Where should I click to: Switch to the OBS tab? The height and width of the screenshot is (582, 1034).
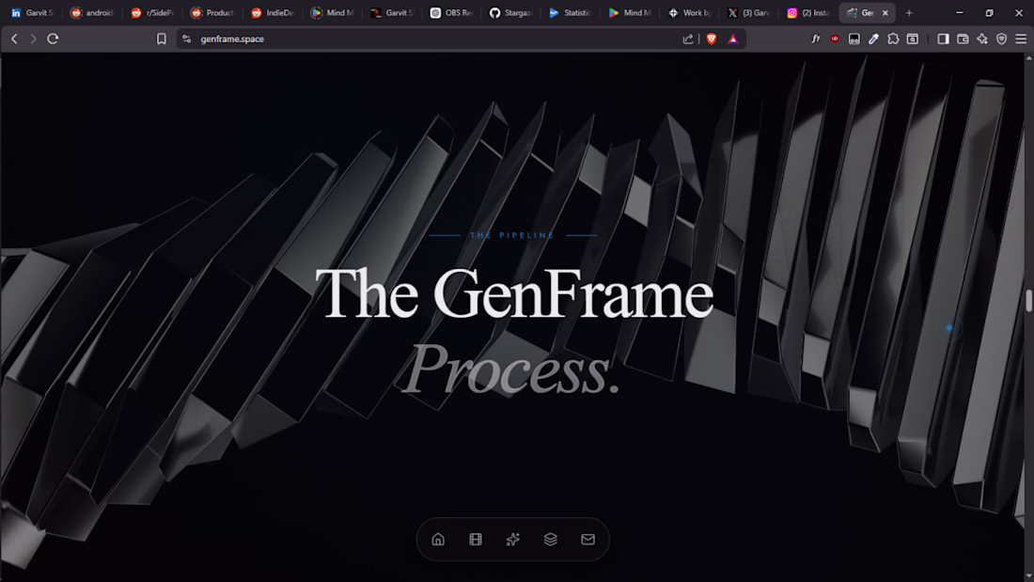coord(452,12)
